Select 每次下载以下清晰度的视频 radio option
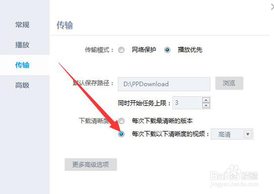 (121, 134)
